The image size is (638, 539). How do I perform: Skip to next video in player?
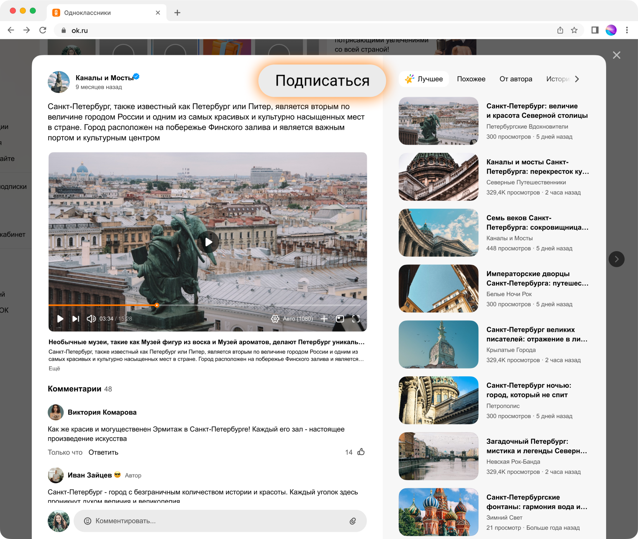[76, 319]
